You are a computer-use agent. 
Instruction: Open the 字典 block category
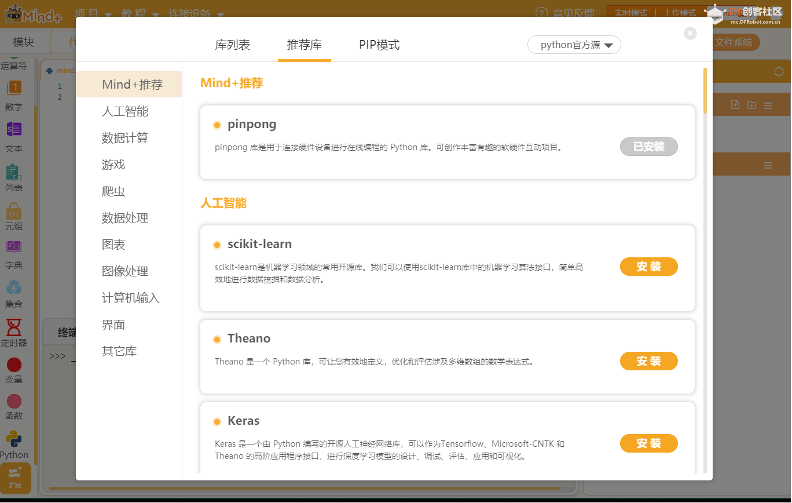point(14,256)
